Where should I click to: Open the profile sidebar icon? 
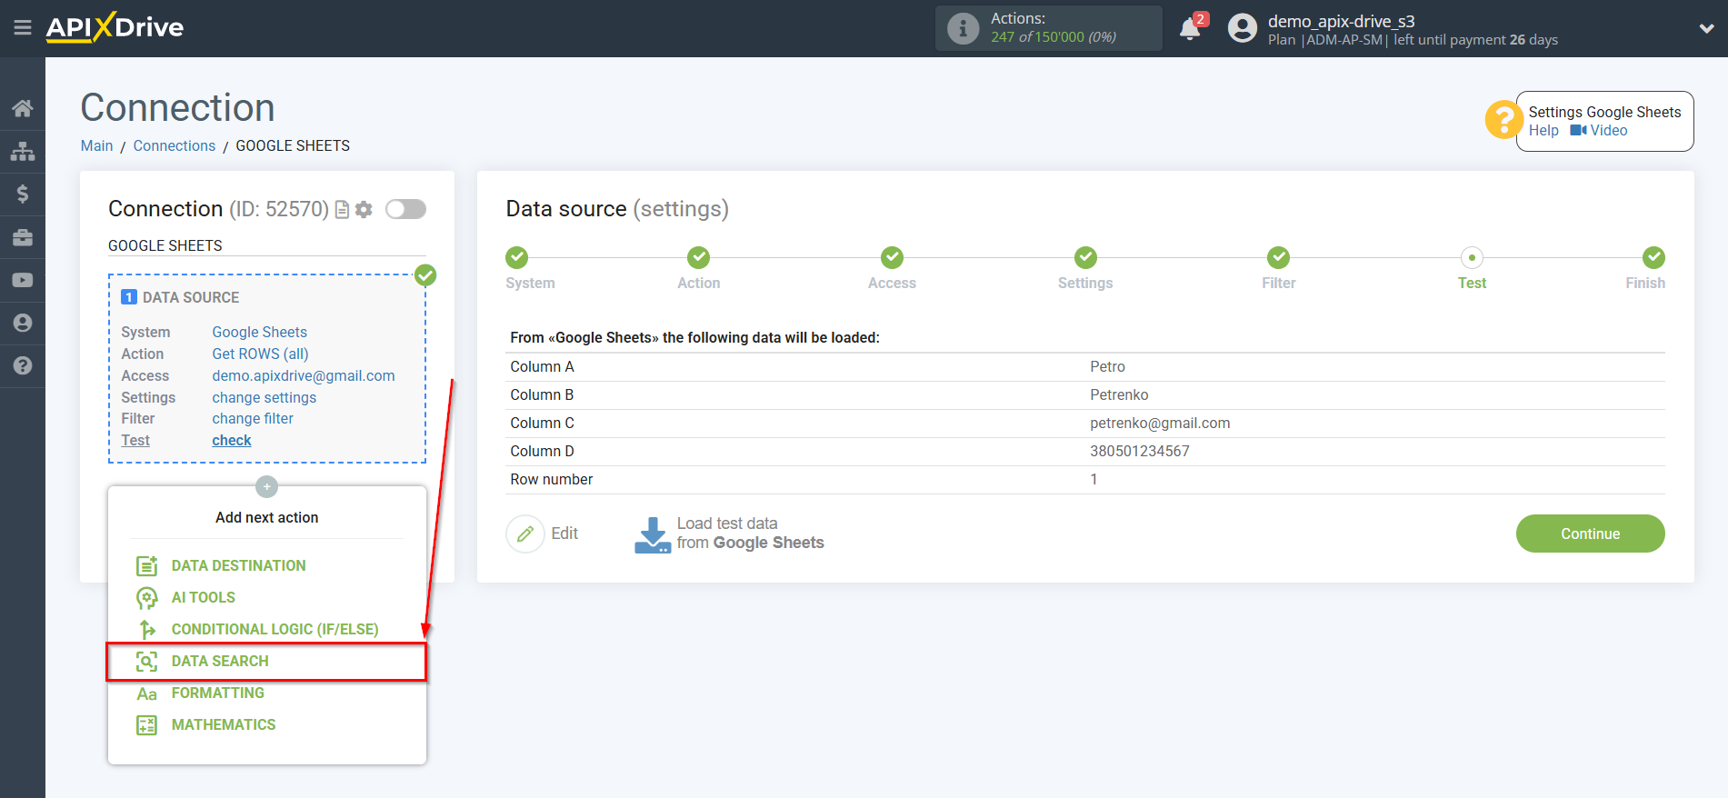pyautogui.click(x=23, y=323)
